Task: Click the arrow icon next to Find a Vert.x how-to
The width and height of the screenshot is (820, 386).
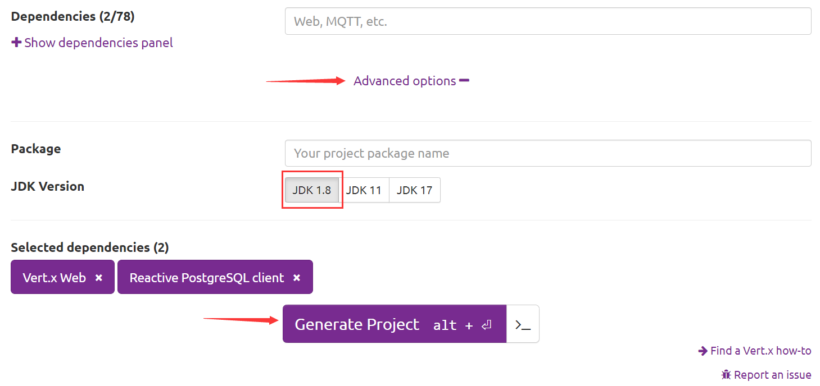Action: tap(703, 351)
